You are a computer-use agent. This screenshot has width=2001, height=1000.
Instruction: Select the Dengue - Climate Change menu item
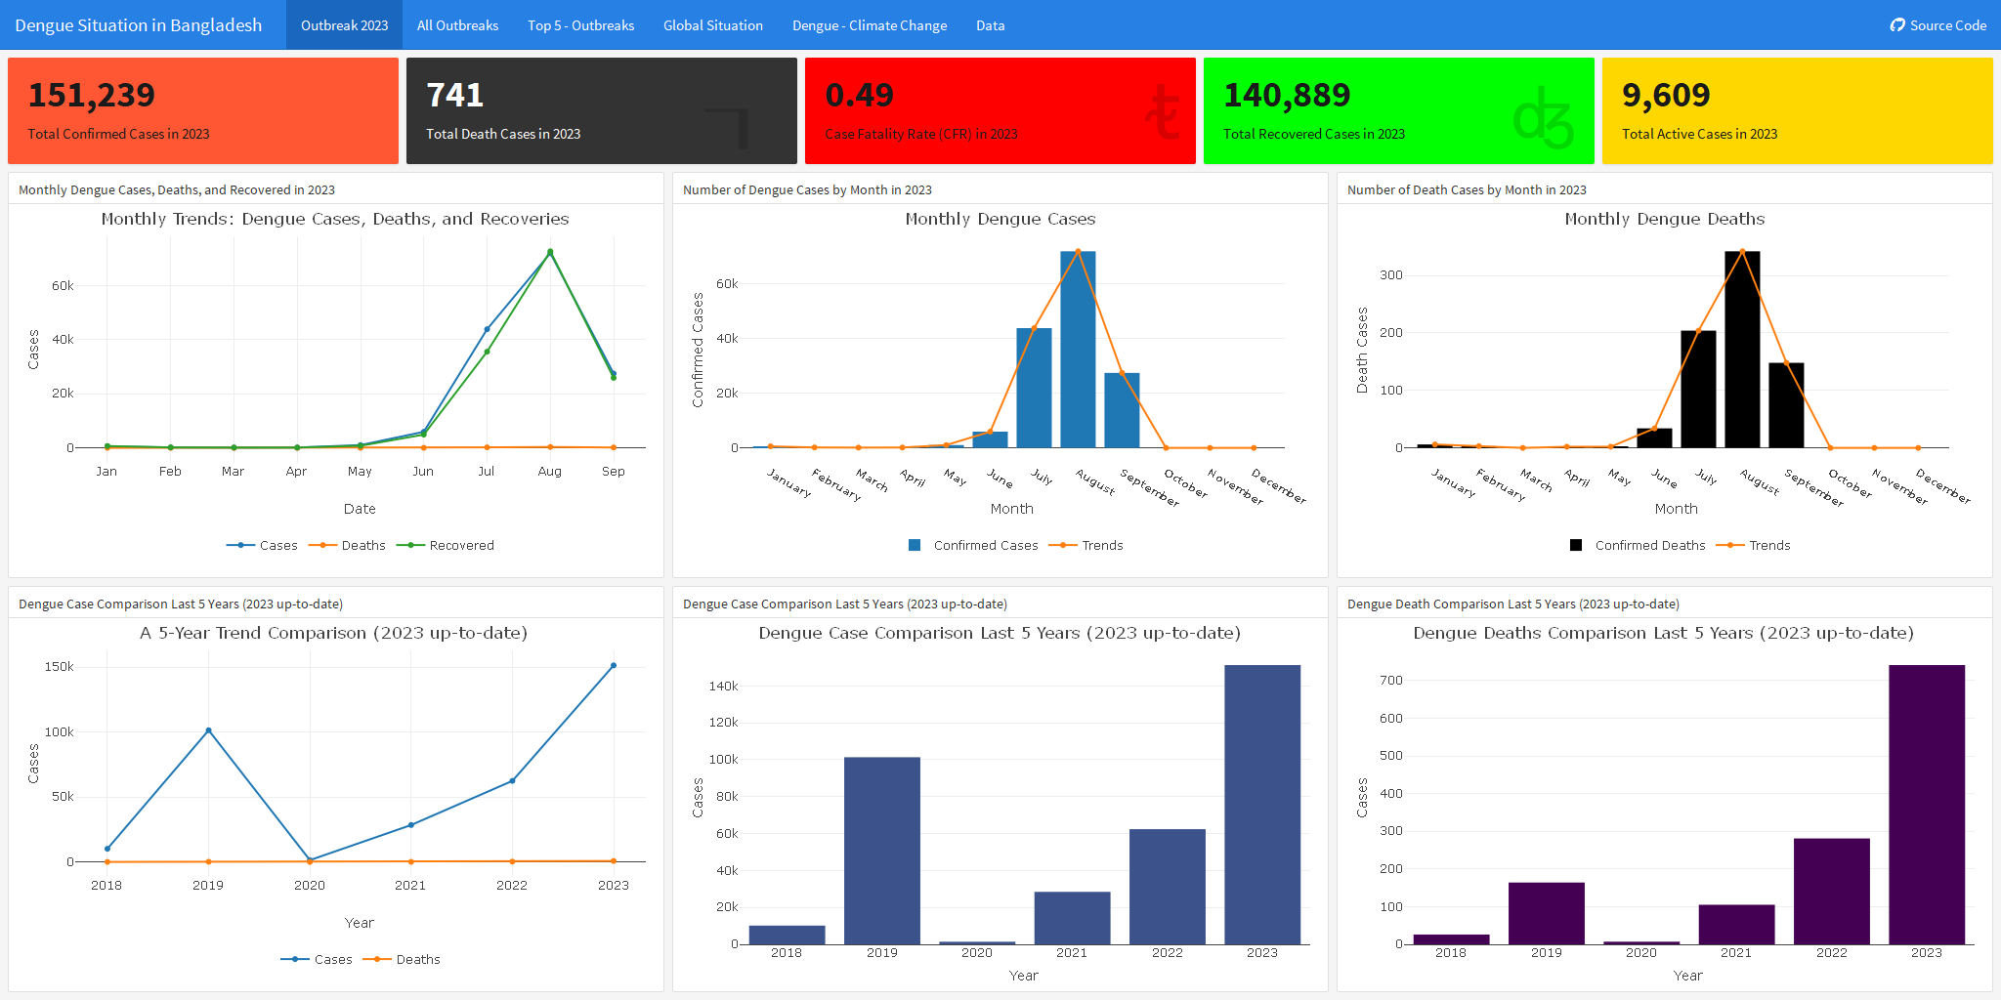click(x=869, y=25)
